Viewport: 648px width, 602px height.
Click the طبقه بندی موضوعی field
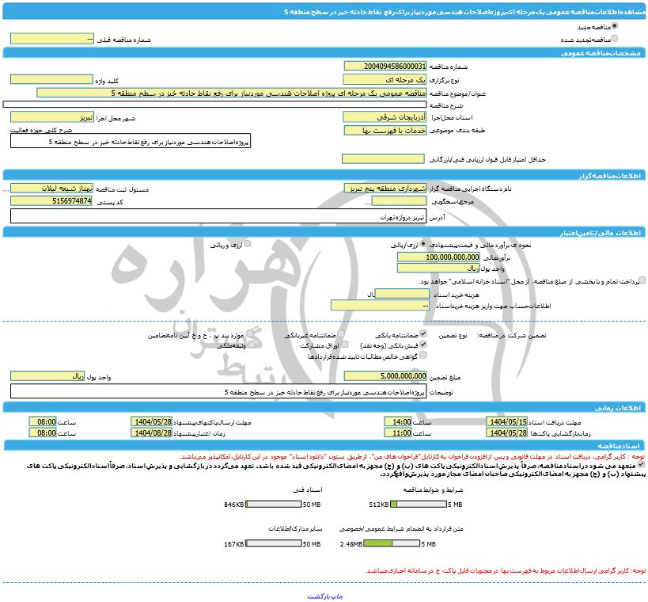tap(385, 131)
